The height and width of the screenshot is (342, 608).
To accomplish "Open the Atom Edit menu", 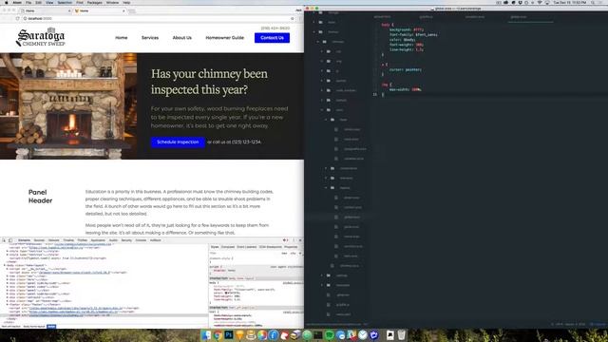I will pos(38,3).
